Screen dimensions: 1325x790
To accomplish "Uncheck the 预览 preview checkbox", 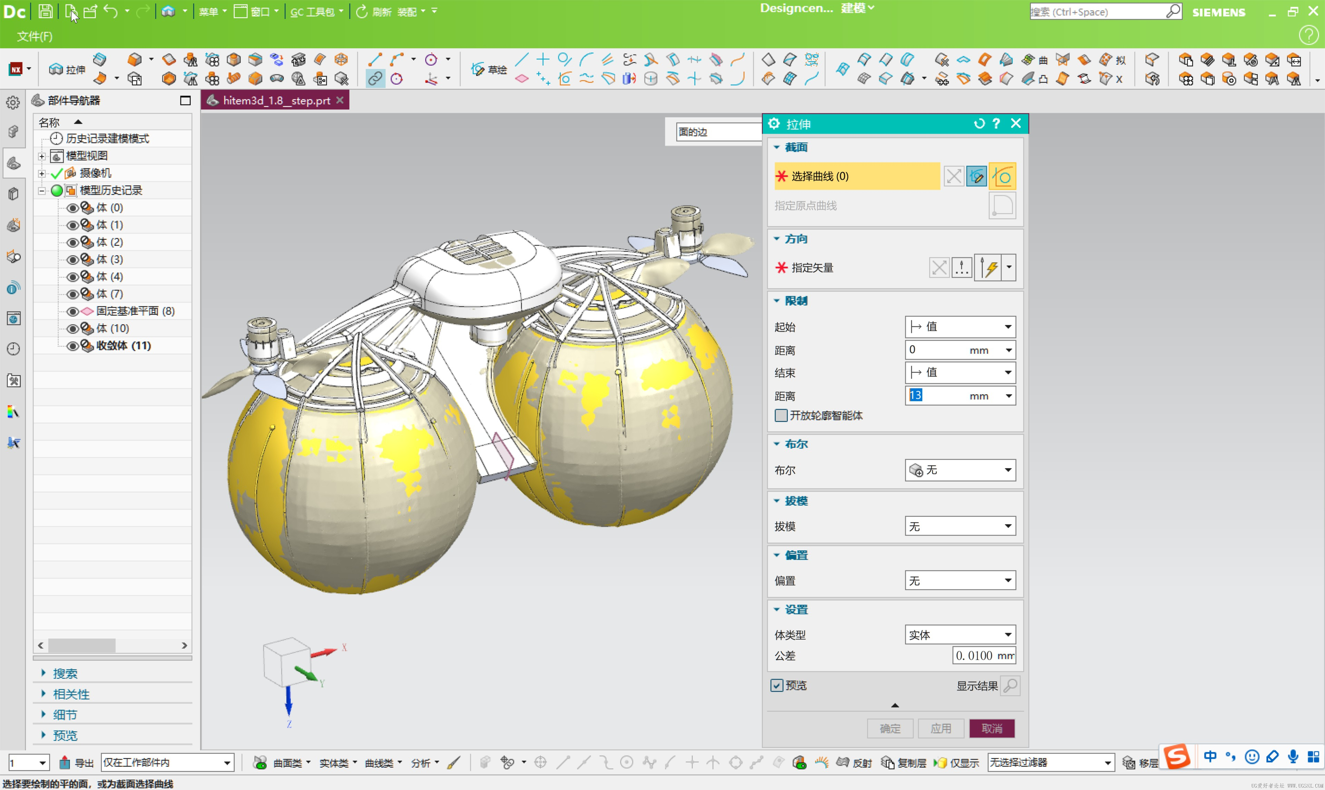I will [x=776, y=685].
